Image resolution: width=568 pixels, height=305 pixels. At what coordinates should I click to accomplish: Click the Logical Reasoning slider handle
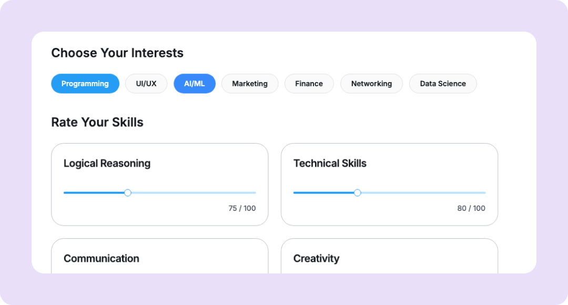point(128,193)
